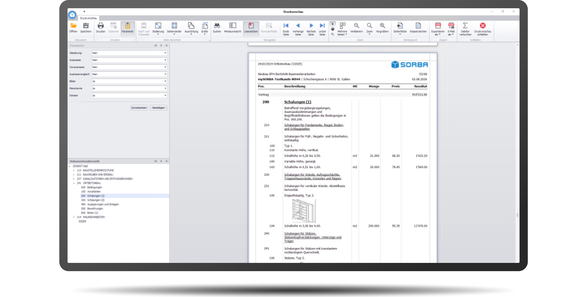Viewport: 586px width, 297px height.
Task: Toggle the Lesezeichen bookmarks panel
Action: pyautogui.click(x=251, y=29)
